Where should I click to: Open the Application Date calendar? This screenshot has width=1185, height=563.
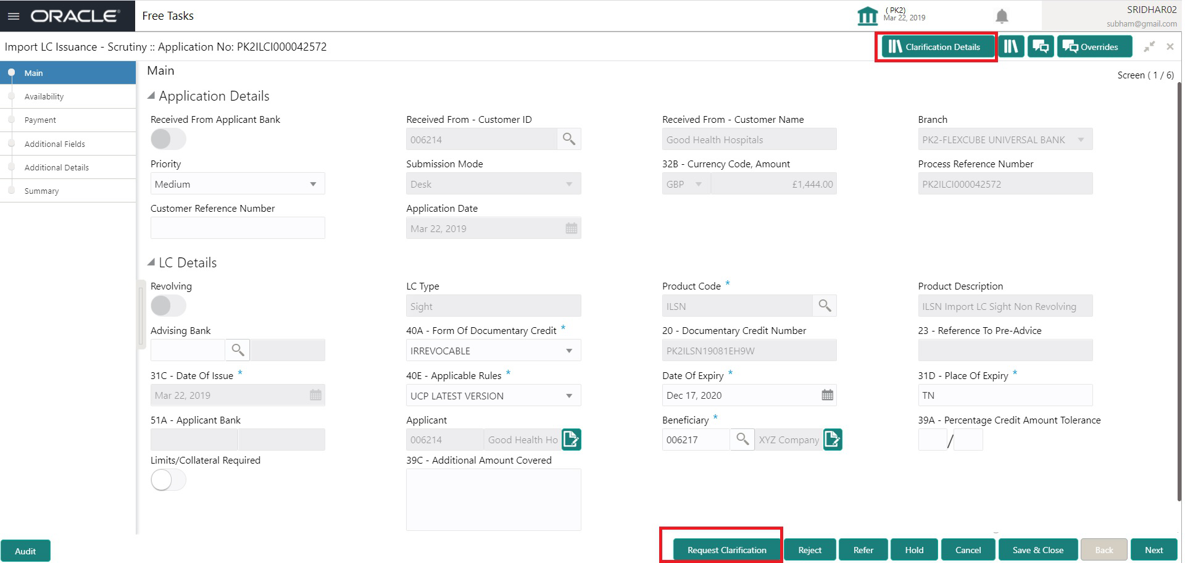click(x=572, y=228)
